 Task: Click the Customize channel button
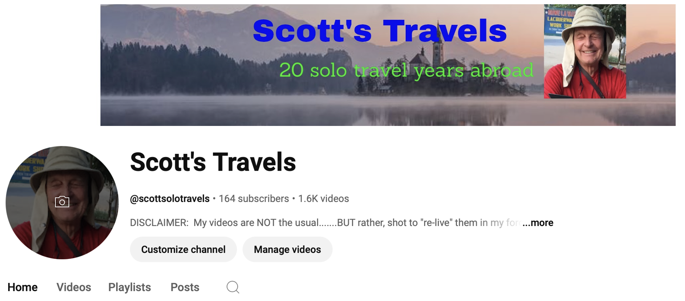pos(183,249)
